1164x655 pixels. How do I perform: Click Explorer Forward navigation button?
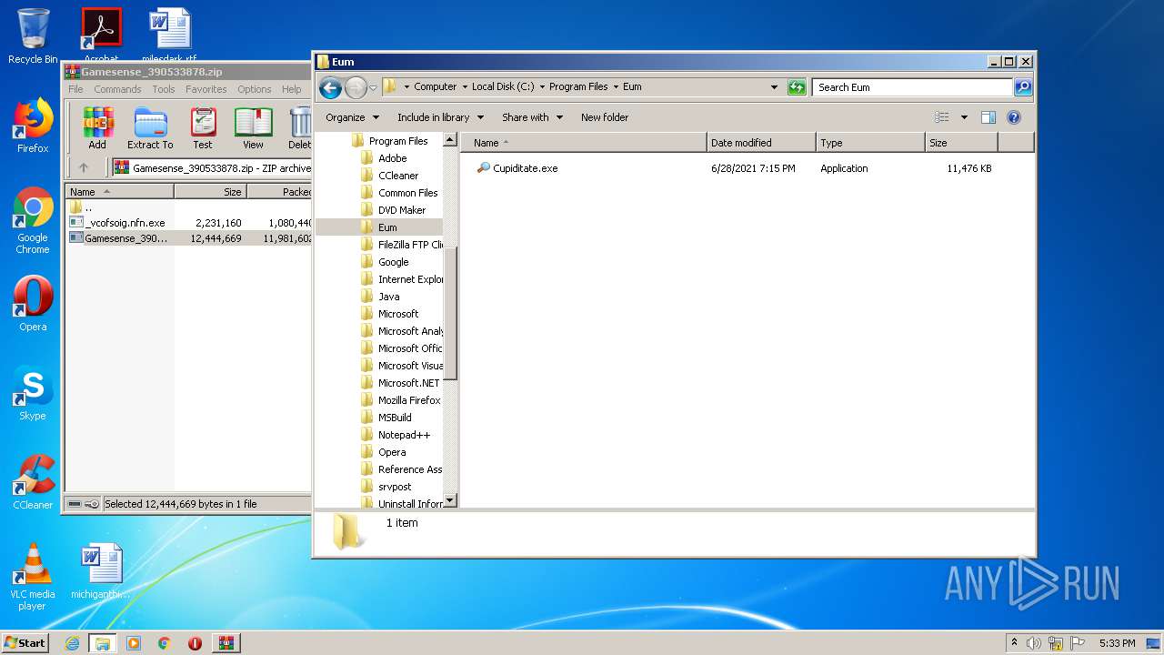click(356, 87)
